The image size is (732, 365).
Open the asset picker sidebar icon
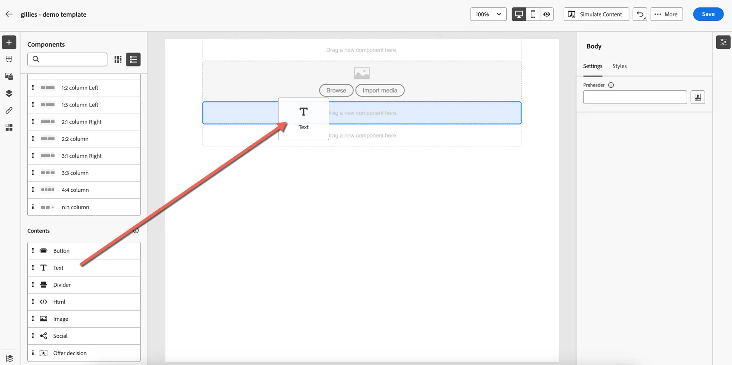pos(9,76)
